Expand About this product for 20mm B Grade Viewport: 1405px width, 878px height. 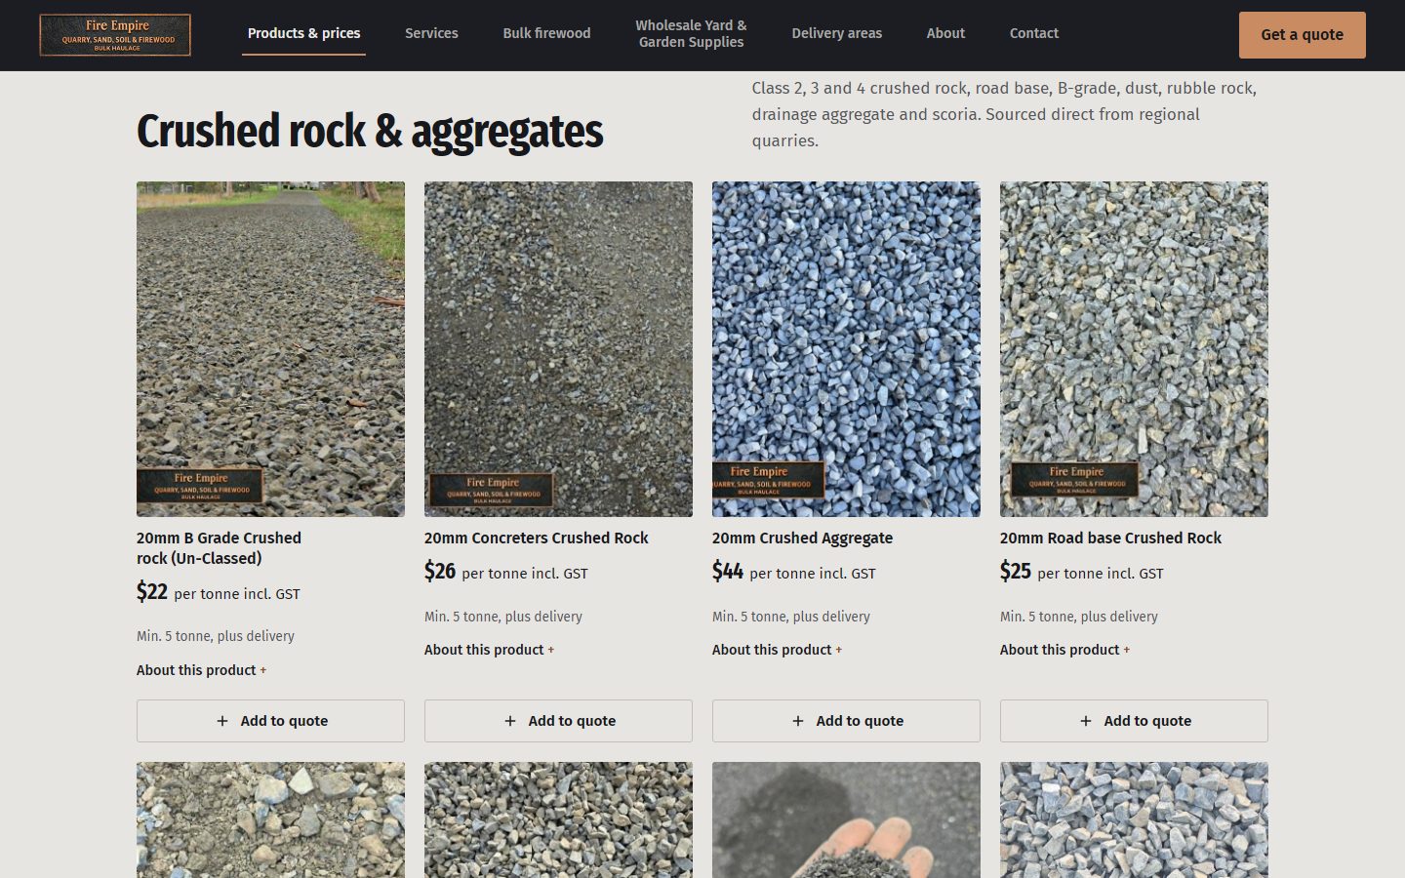pyautogui.click(x=201, y=670)
